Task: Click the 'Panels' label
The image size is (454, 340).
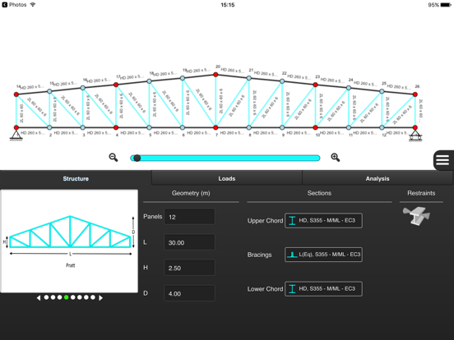Action: 153,217
